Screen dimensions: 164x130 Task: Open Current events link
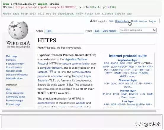14,67
